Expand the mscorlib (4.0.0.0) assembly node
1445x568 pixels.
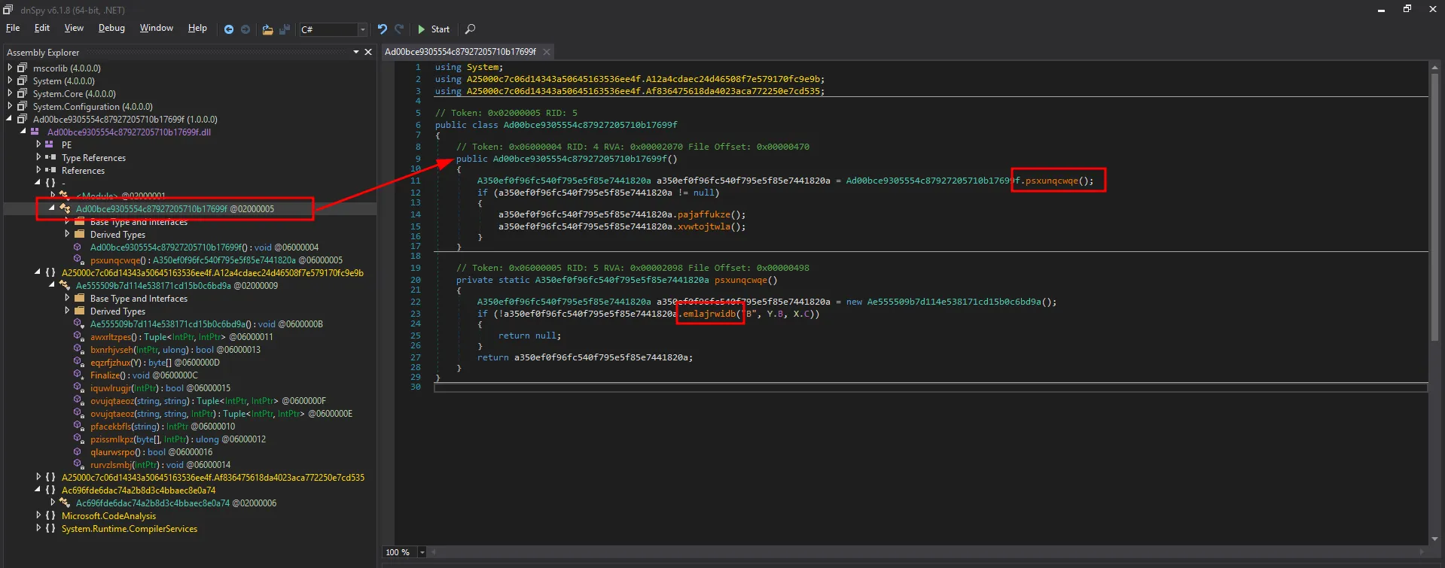[10, 68]
